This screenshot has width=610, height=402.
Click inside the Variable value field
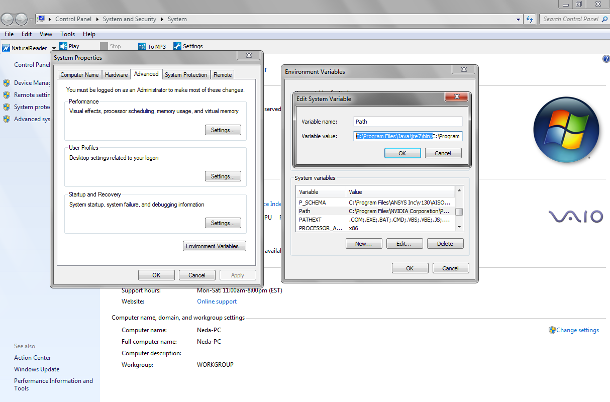coord(408,136)
